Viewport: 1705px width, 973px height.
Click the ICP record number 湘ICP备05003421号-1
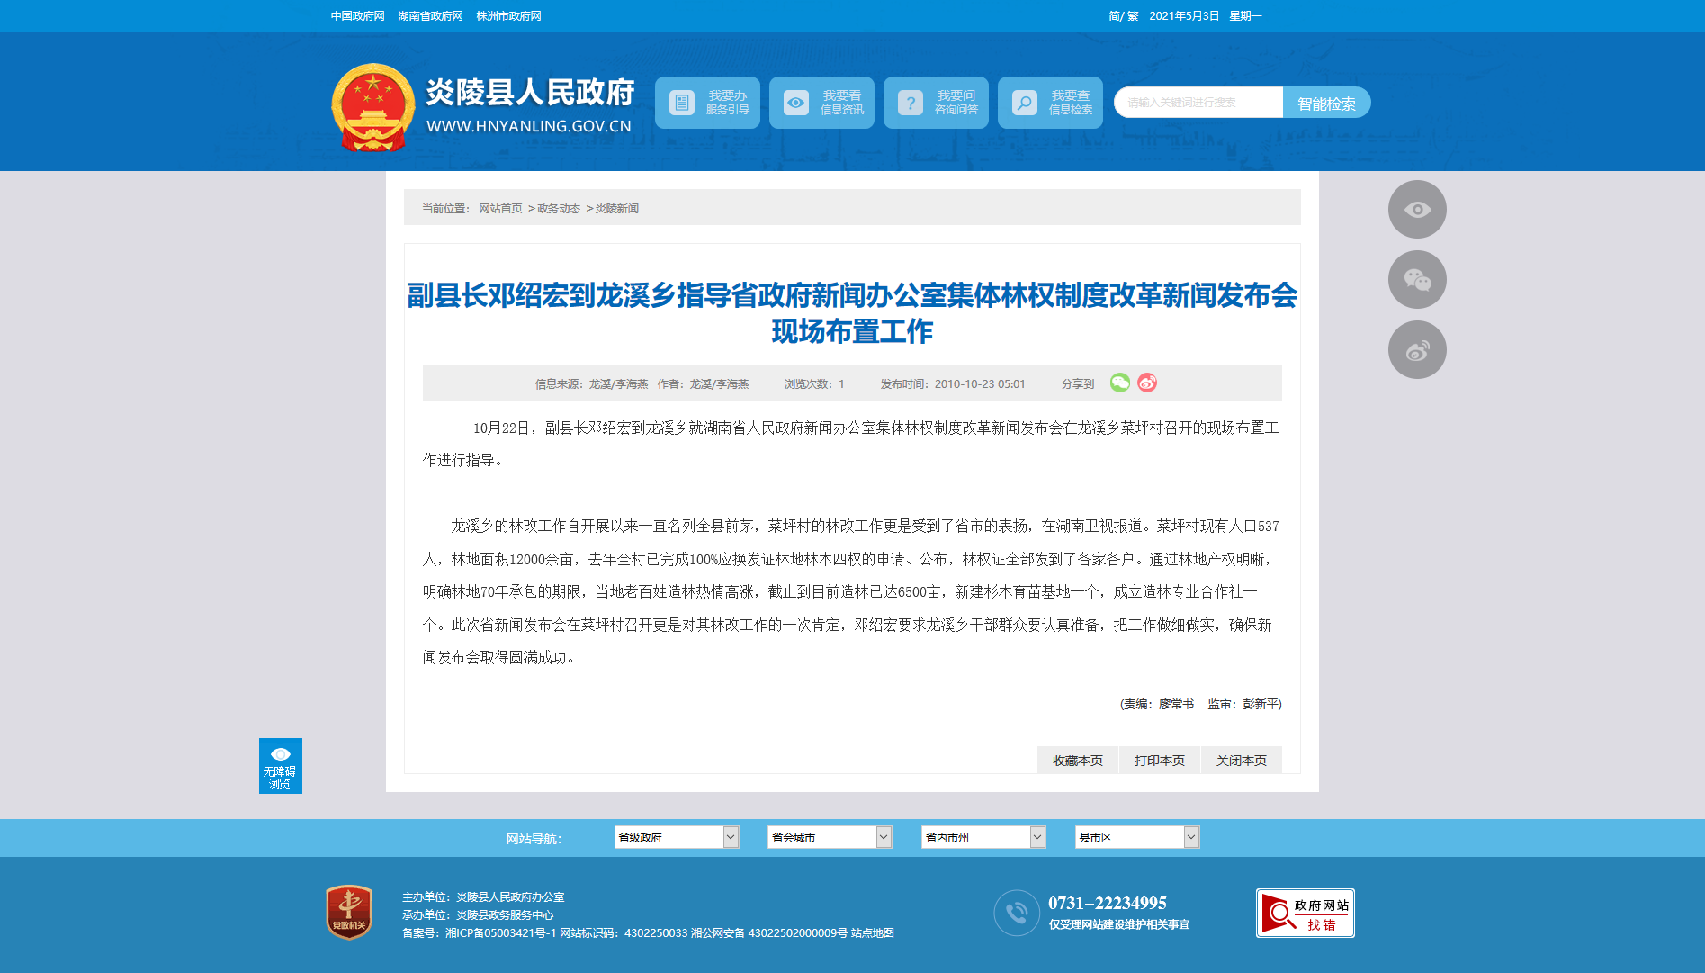[x=500, y=933]
